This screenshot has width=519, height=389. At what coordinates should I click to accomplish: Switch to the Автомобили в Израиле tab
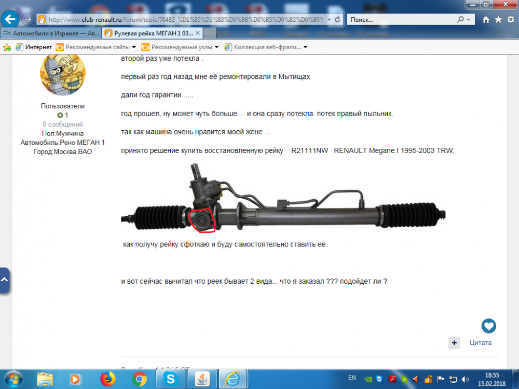click(x=51, y=33)
